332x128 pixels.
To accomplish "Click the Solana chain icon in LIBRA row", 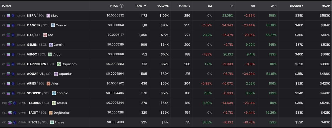I will (8, 16).
